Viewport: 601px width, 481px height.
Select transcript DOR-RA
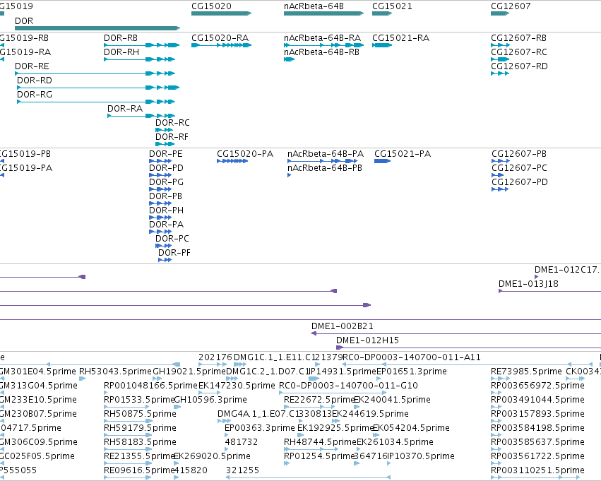pos(141,116)
